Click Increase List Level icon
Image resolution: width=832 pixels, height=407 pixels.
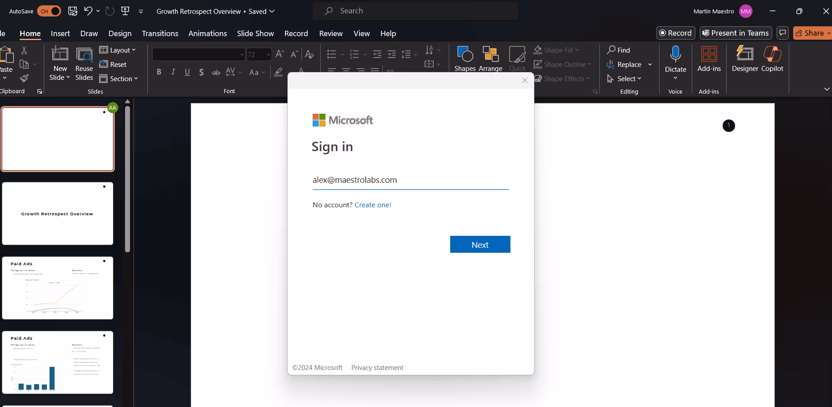tap(392, 54)
